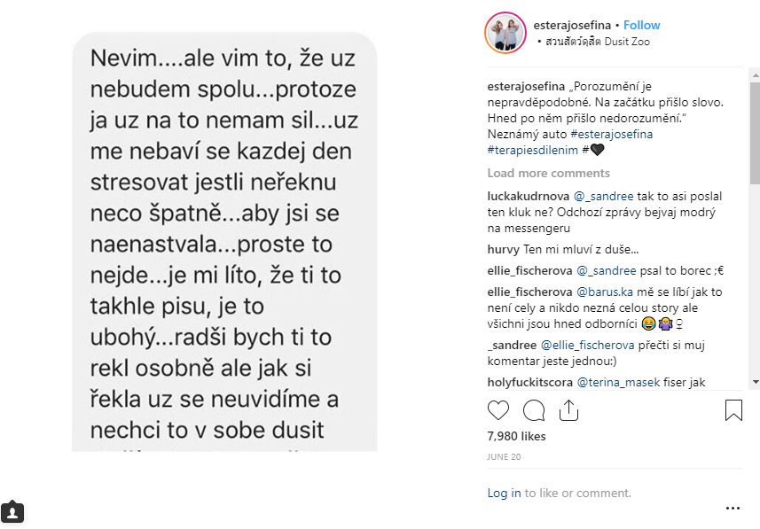The width and height of the screenshot is (760, 529).
Task: Open comments via the speech bubble icon
Action: tap(534, 410)
